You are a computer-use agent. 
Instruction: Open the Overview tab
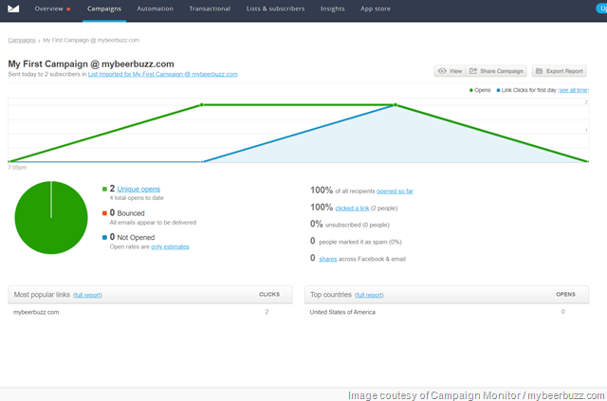[x=48, y=9]
